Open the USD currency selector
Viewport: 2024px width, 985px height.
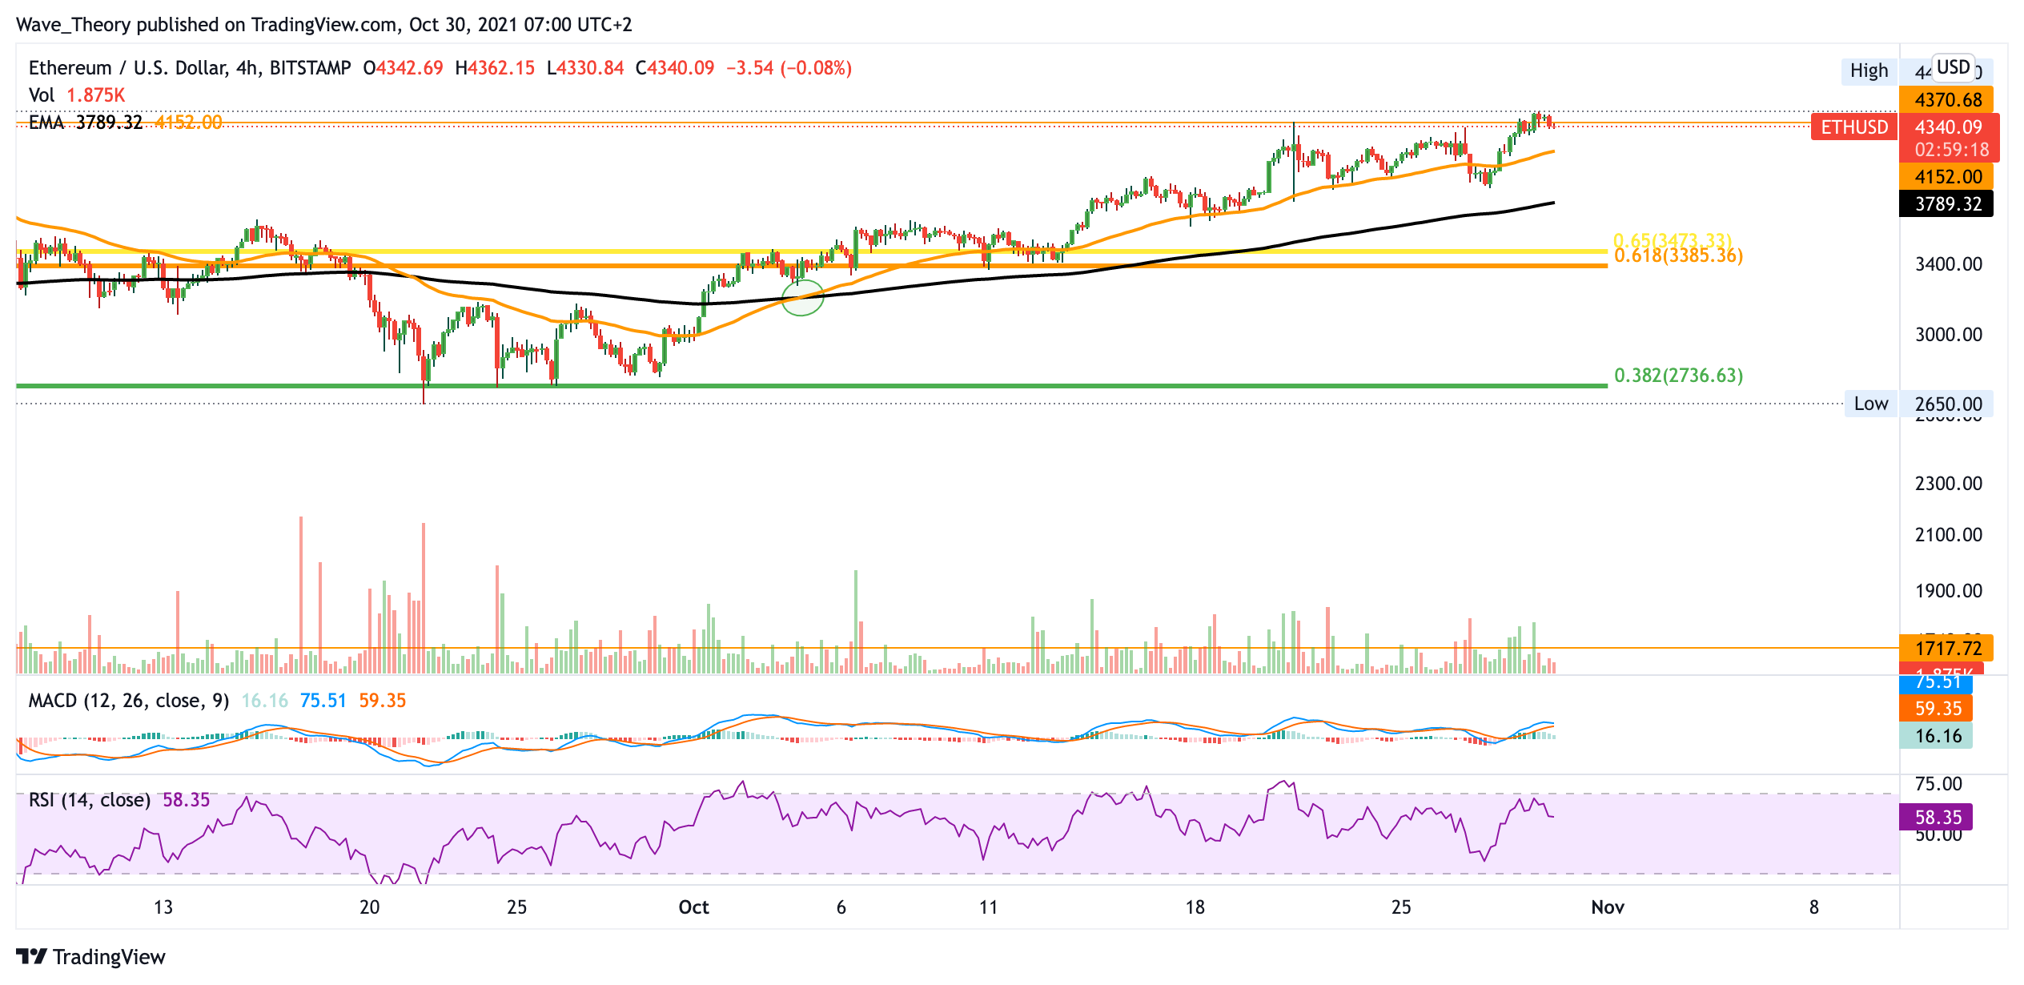(1953, 67)
